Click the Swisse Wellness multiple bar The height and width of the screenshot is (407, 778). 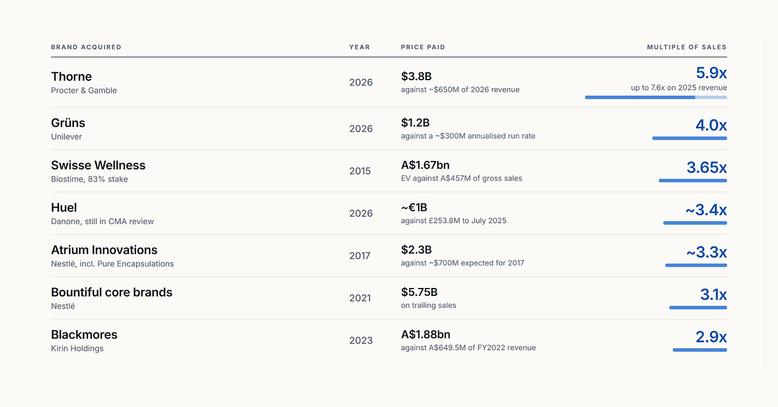click(x=693, y=180)
